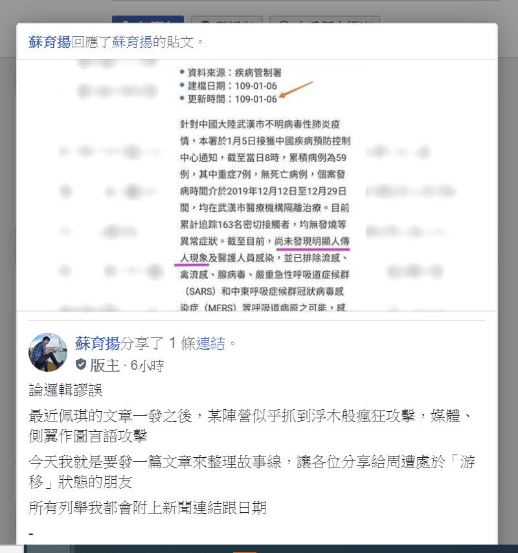Open the second 蘇育揚 link before 的貼文
The height and width of the screenshot is (553, 518).
132,42
